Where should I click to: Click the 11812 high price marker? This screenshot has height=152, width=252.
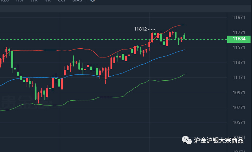[140, 29]
